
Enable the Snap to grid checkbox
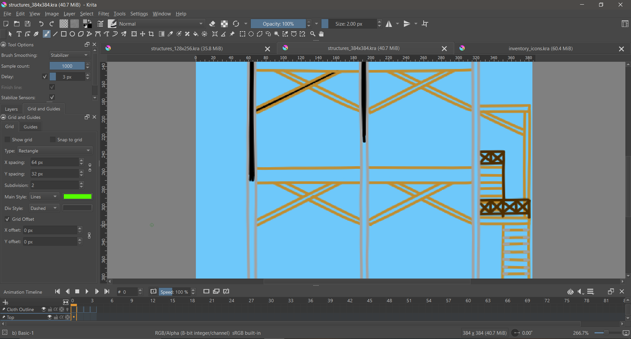pos(53,140)
